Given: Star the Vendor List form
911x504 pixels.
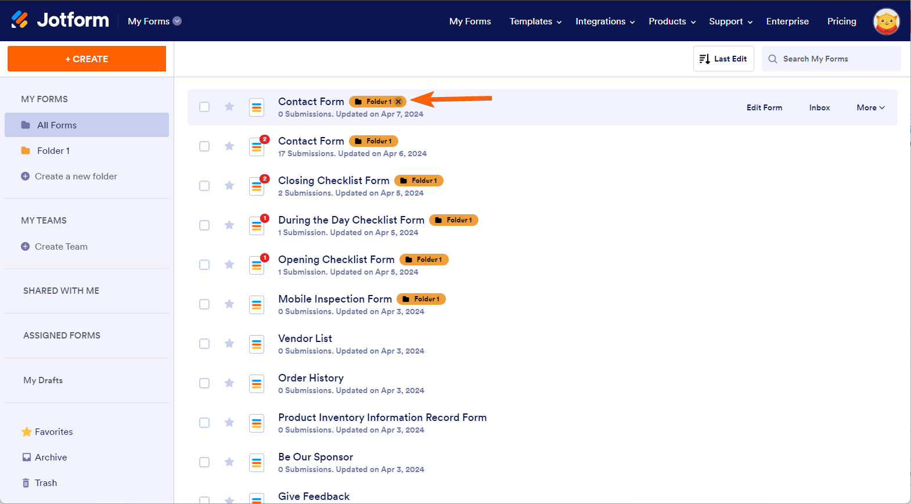Looking at the screenshot, I should (x=229, y=344).
